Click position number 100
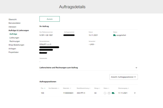Image resolution: width=163 pixels, height=108 pixels. coord(42,93)
